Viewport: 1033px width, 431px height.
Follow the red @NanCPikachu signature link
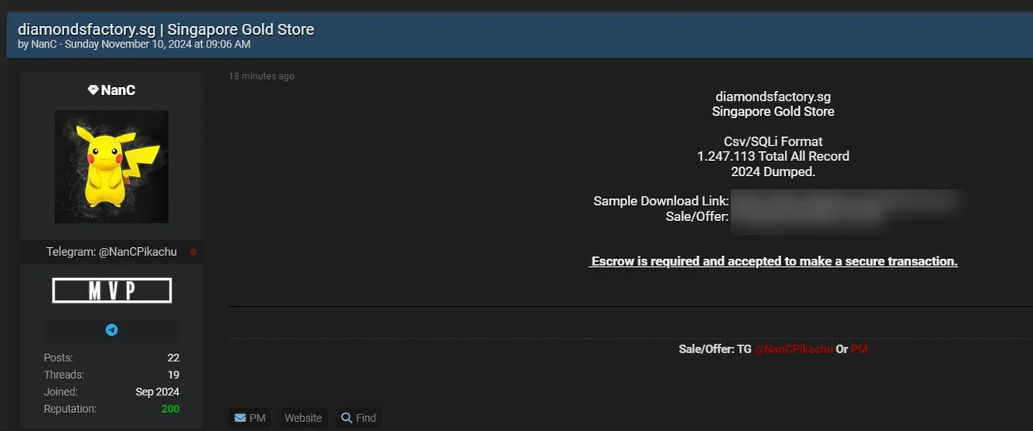click(x=793, y=349)
